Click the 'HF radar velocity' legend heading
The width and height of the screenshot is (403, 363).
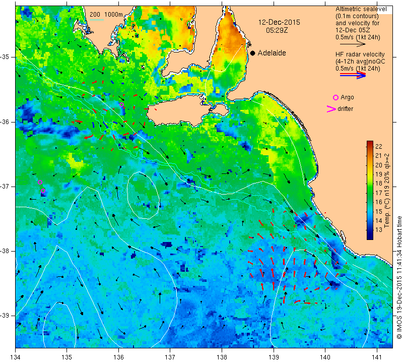360,54
